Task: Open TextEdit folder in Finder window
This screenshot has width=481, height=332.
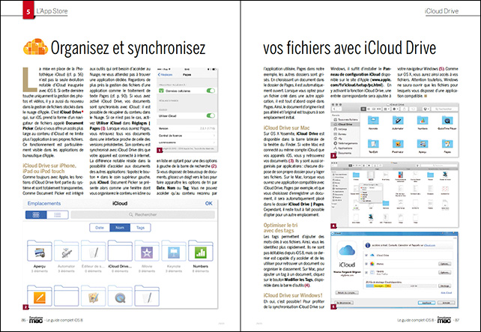Action: point(373,144)
